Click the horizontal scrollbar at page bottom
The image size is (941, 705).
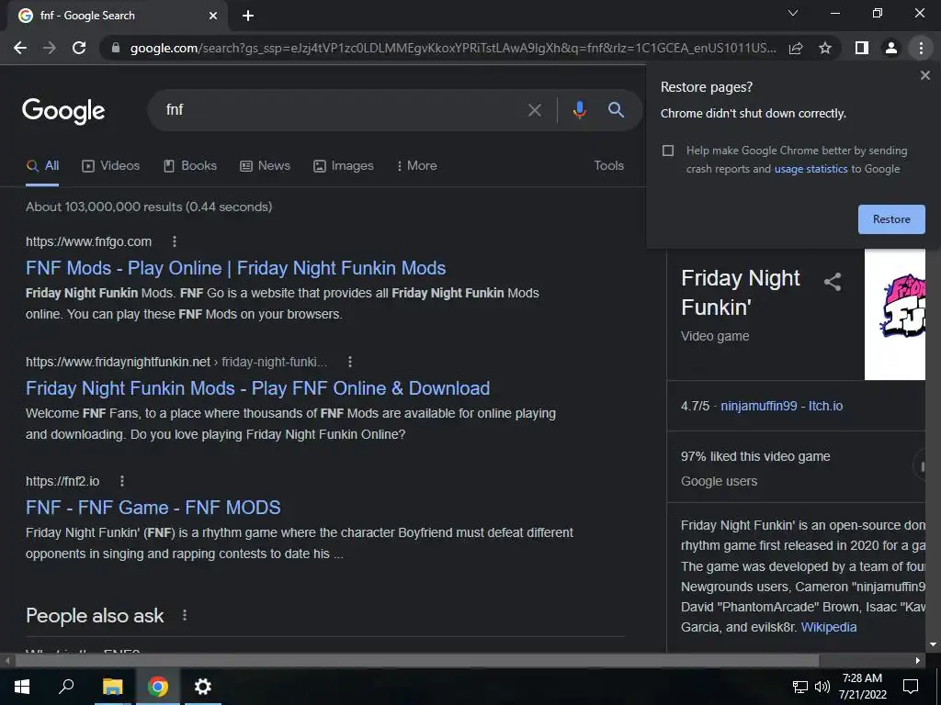point(416,661)
